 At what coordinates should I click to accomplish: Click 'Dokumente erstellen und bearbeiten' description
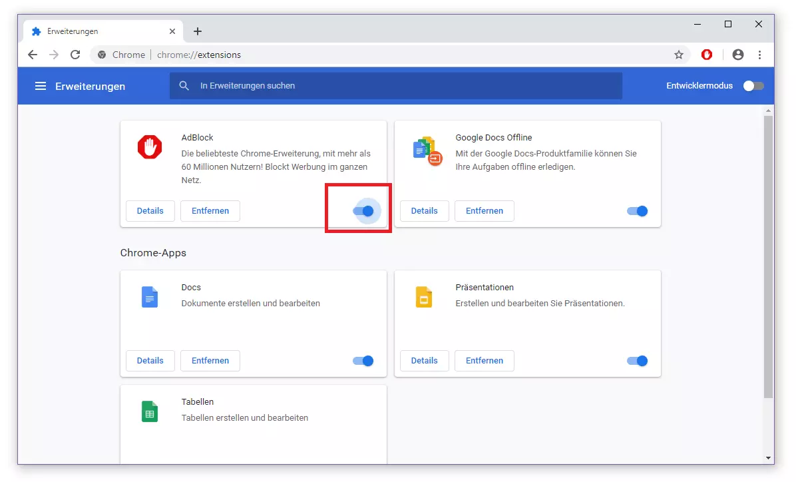click(x=251, y=303)
